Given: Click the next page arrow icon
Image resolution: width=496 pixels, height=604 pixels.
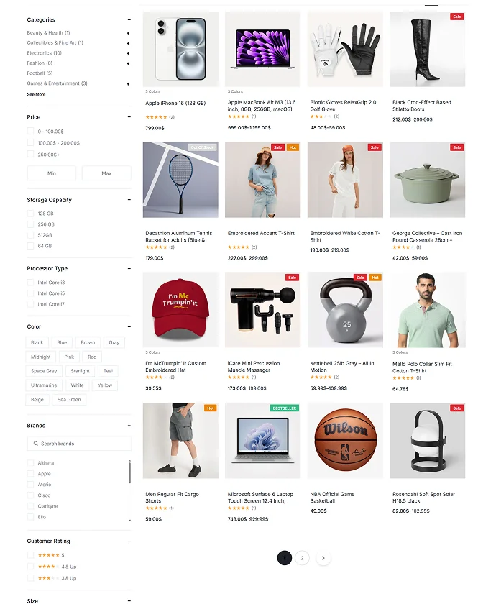Looking at the screenshot, I should [323, 558].
